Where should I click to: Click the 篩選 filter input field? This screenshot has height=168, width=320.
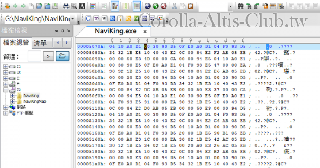point(34,56)
